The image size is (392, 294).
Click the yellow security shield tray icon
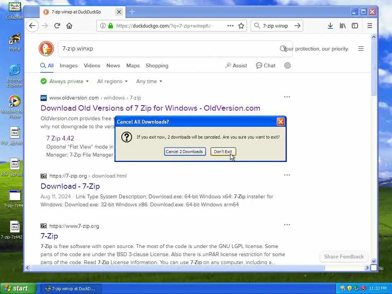[350, 289]
